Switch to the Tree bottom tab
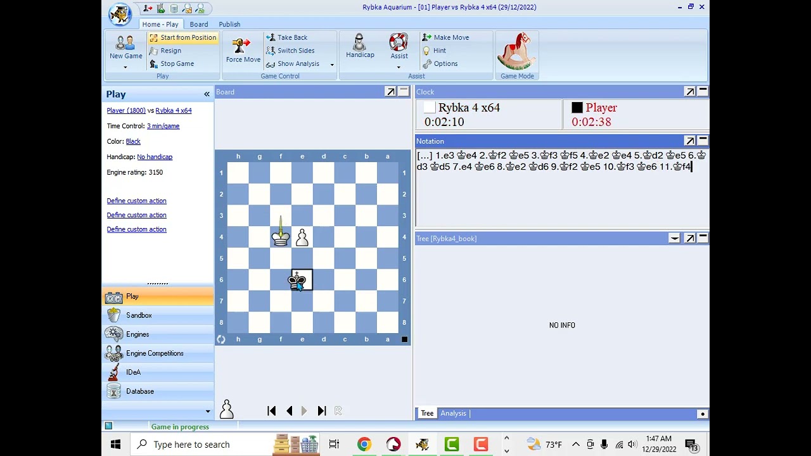Viewport: 811px width, 456px height. (427, 414)
